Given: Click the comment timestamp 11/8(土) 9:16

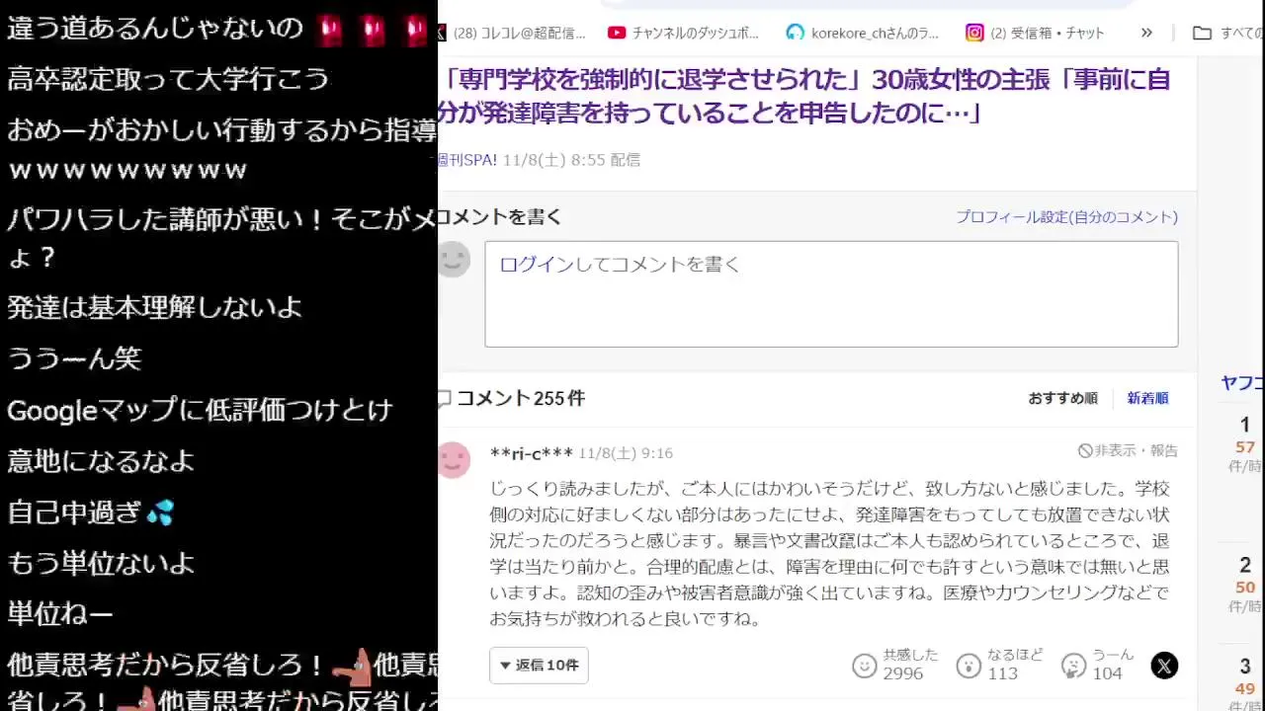Looking at the screenshot, I should [x=626, y=453].
